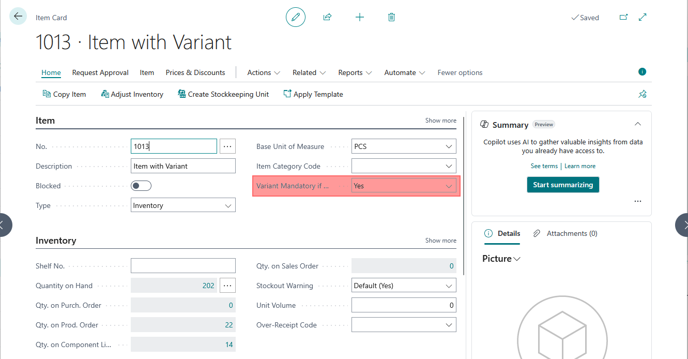Go to next record arrow
This screenshot has height=359, width=688.
click(682, 225)
